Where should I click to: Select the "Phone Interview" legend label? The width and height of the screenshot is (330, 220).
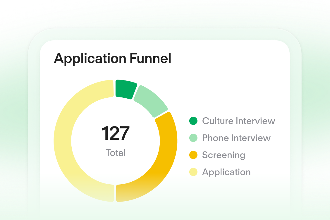pyautogui.click(x=236, y=138)
